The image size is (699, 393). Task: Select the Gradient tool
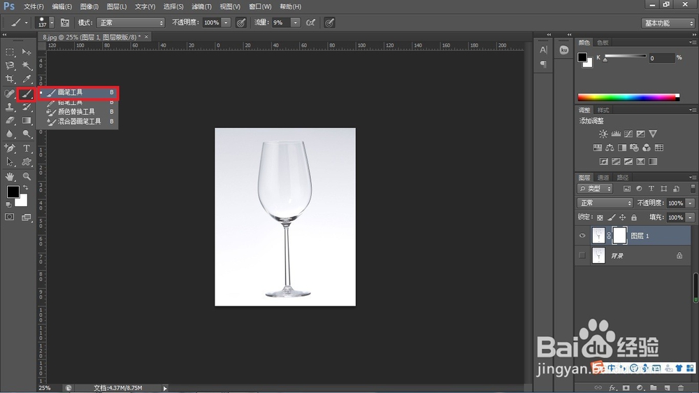[x=27, y=120]
